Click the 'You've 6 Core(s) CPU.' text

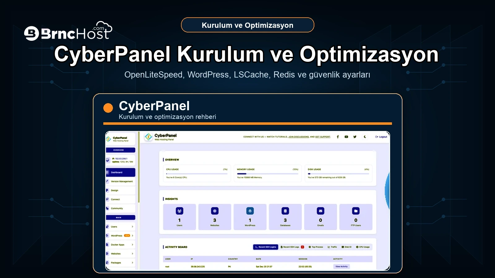(x=177, y=178)
